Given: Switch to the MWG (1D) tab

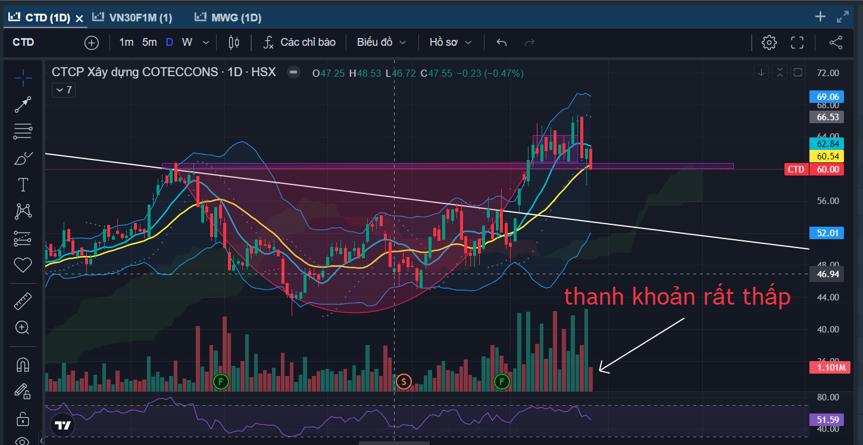Looking at the screenshot, I should (229, 18).
